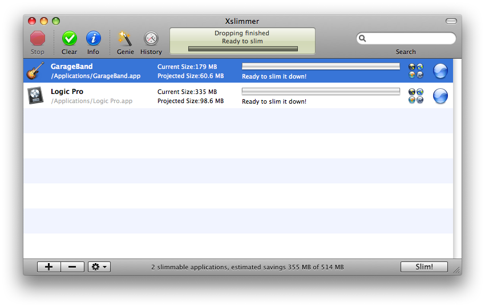The image size is (485, 307).
Task: Click the red Stop toolbar icon
Action: [x=38, y=39]
